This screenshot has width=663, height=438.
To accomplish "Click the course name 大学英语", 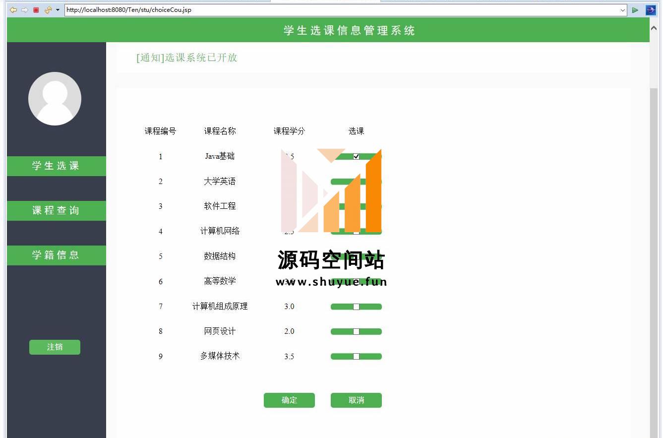I will 220,182.
